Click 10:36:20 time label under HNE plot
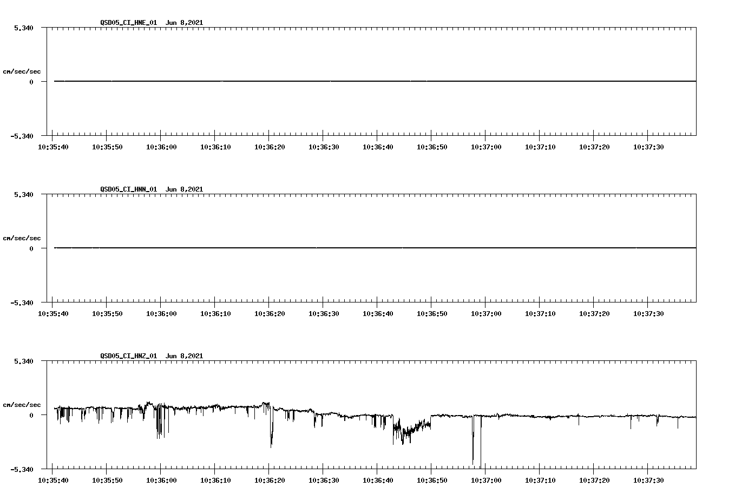The image size is (735, 500). [270, 147]
